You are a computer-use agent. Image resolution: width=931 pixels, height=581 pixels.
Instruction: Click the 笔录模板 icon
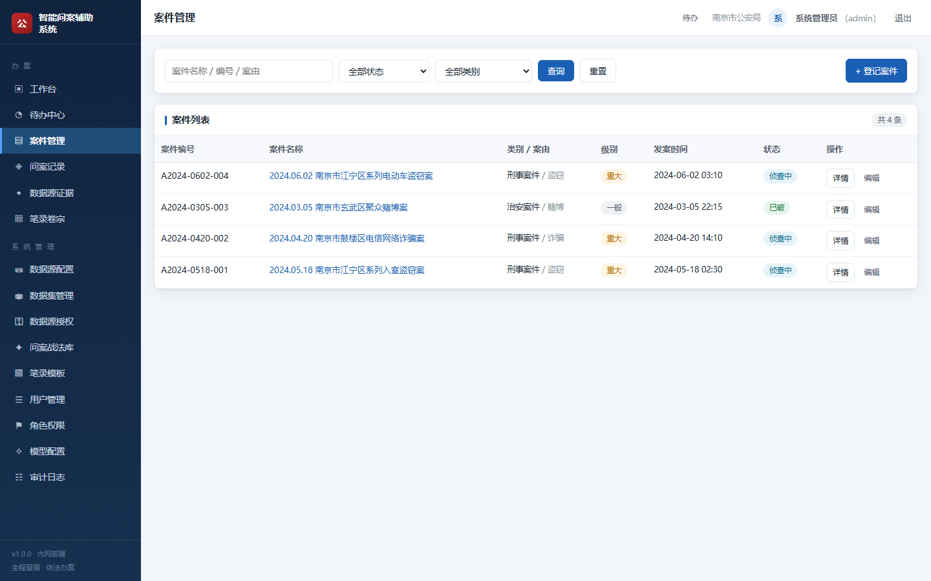coord(19,373)
